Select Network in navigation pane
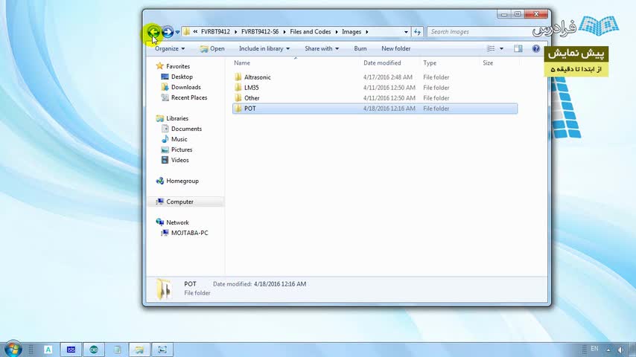This screenshot has height=357, width=636. click(x=177, y=222)
